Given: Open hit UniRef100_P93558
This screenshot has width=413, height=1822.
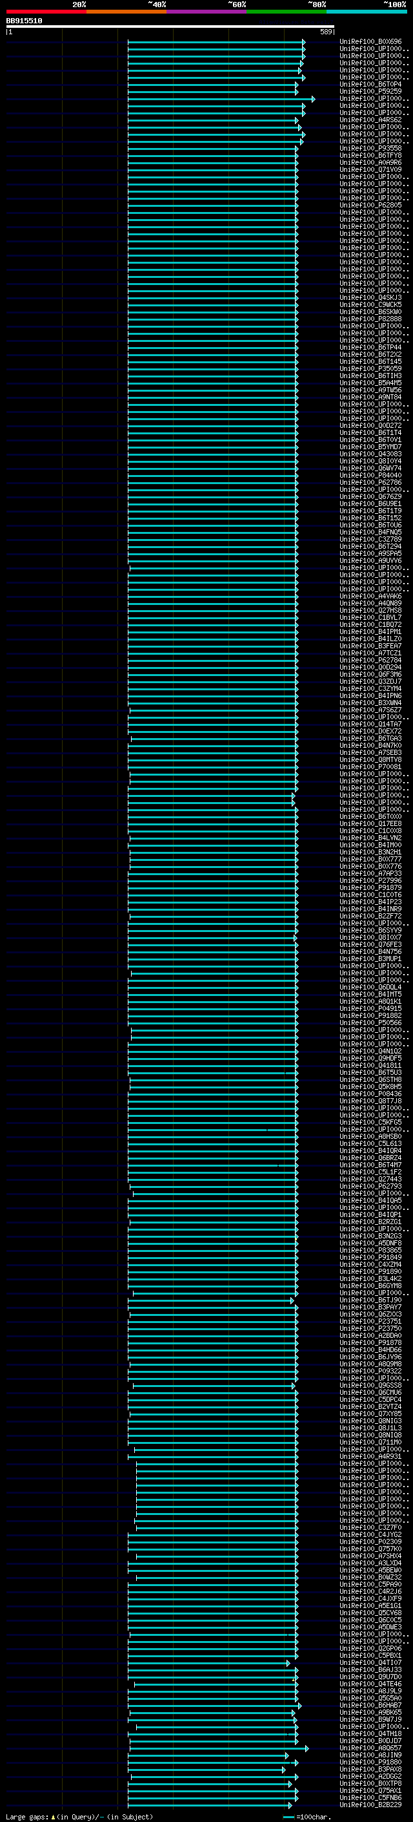Looking at the screenshot, I should coord(370,149).
